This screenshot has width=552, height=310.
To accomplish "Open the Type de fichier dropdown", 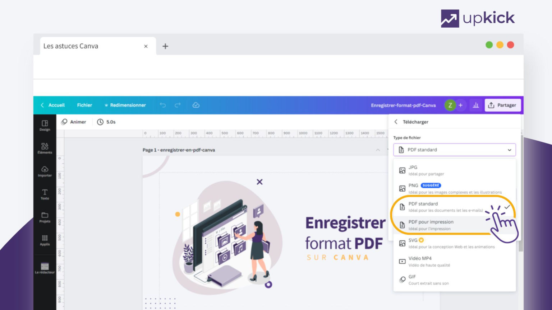I will click(x=454, y=150).
